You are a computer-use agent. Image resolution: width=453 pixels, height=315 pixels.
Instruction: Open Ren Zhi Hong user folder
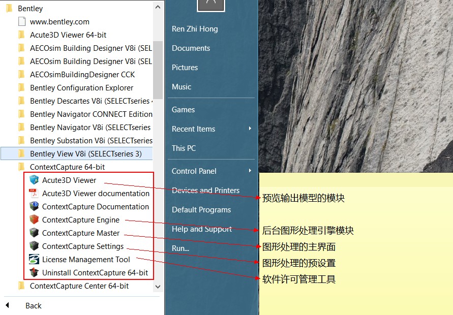pos(195,29)
